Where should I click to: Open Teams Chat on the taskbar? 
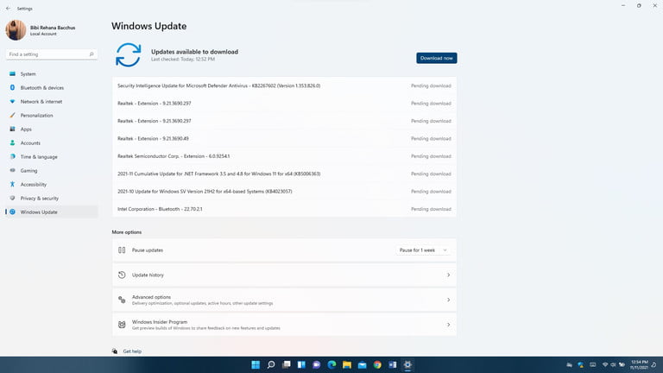coord(317,364)
